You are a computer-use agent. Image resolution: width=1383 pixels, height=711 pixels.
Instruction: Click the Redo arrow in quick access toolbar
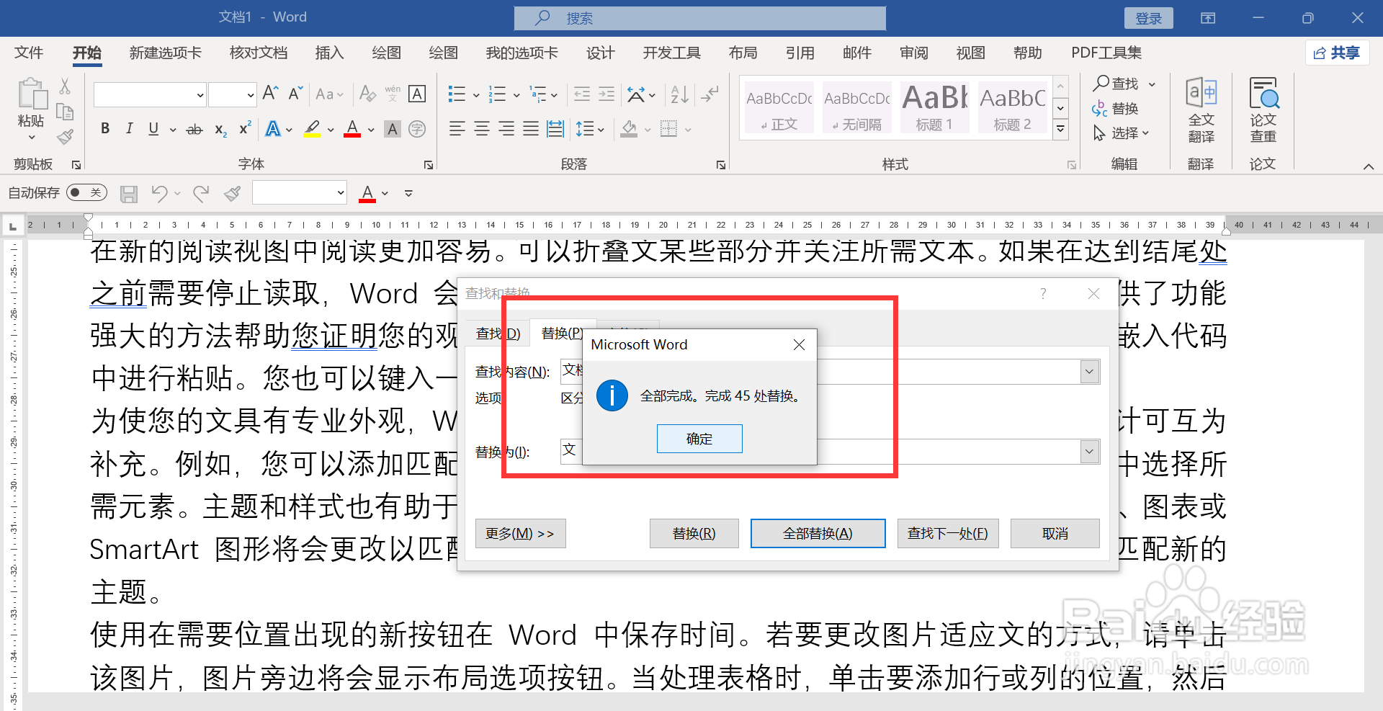201,193
